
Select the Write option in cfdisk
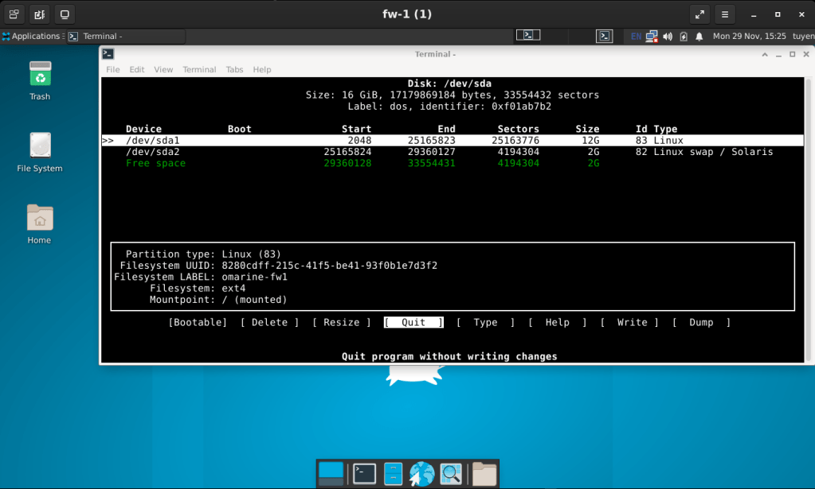tap(632, 323)
